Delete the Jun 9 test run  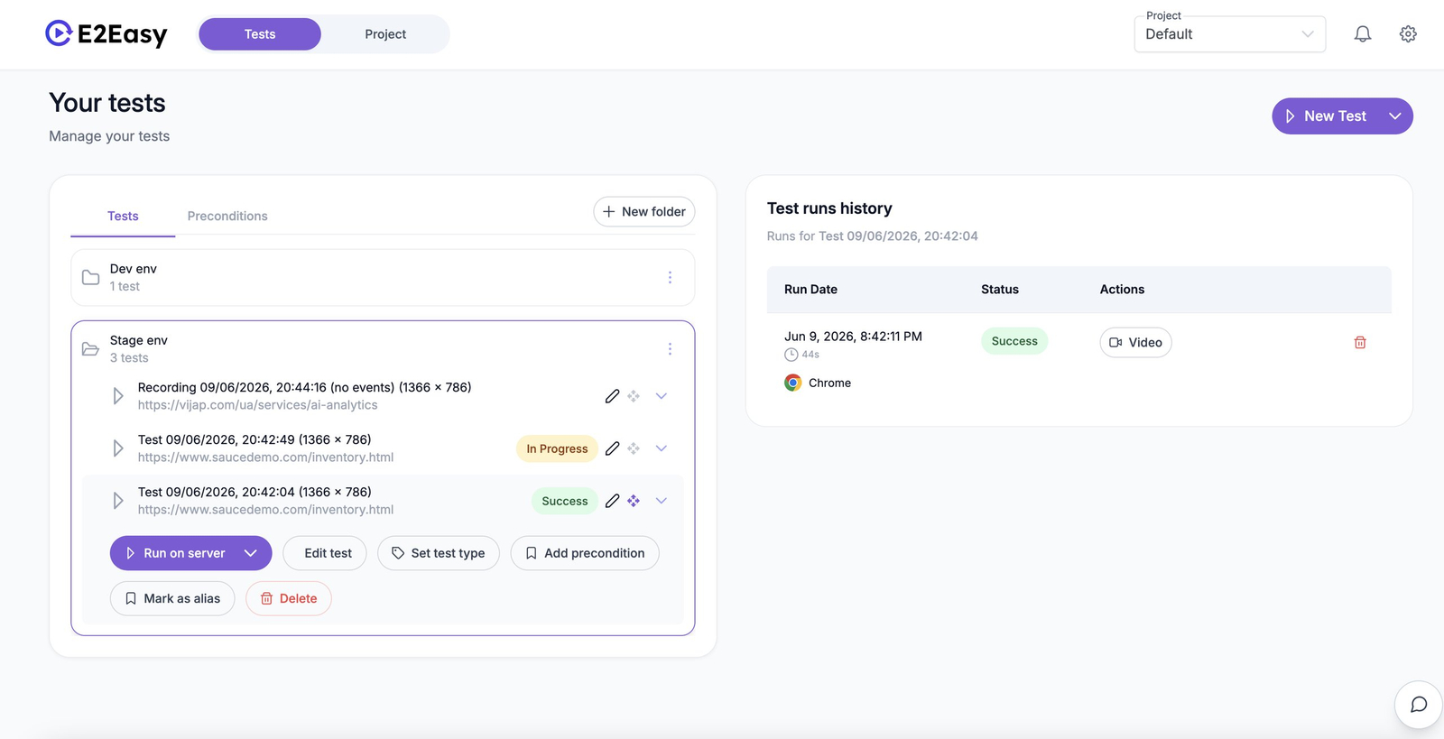[x=1360, y=342]
